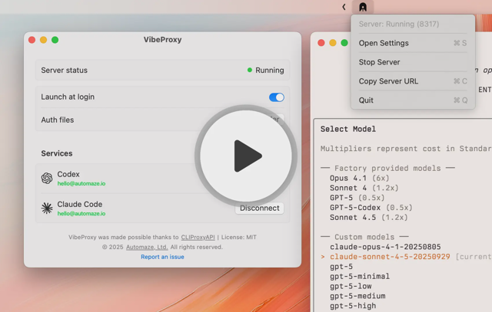The image size is (492, 312).
Task: Click the Codex hello@automaze.io email
Action: (x=81, y=184)
